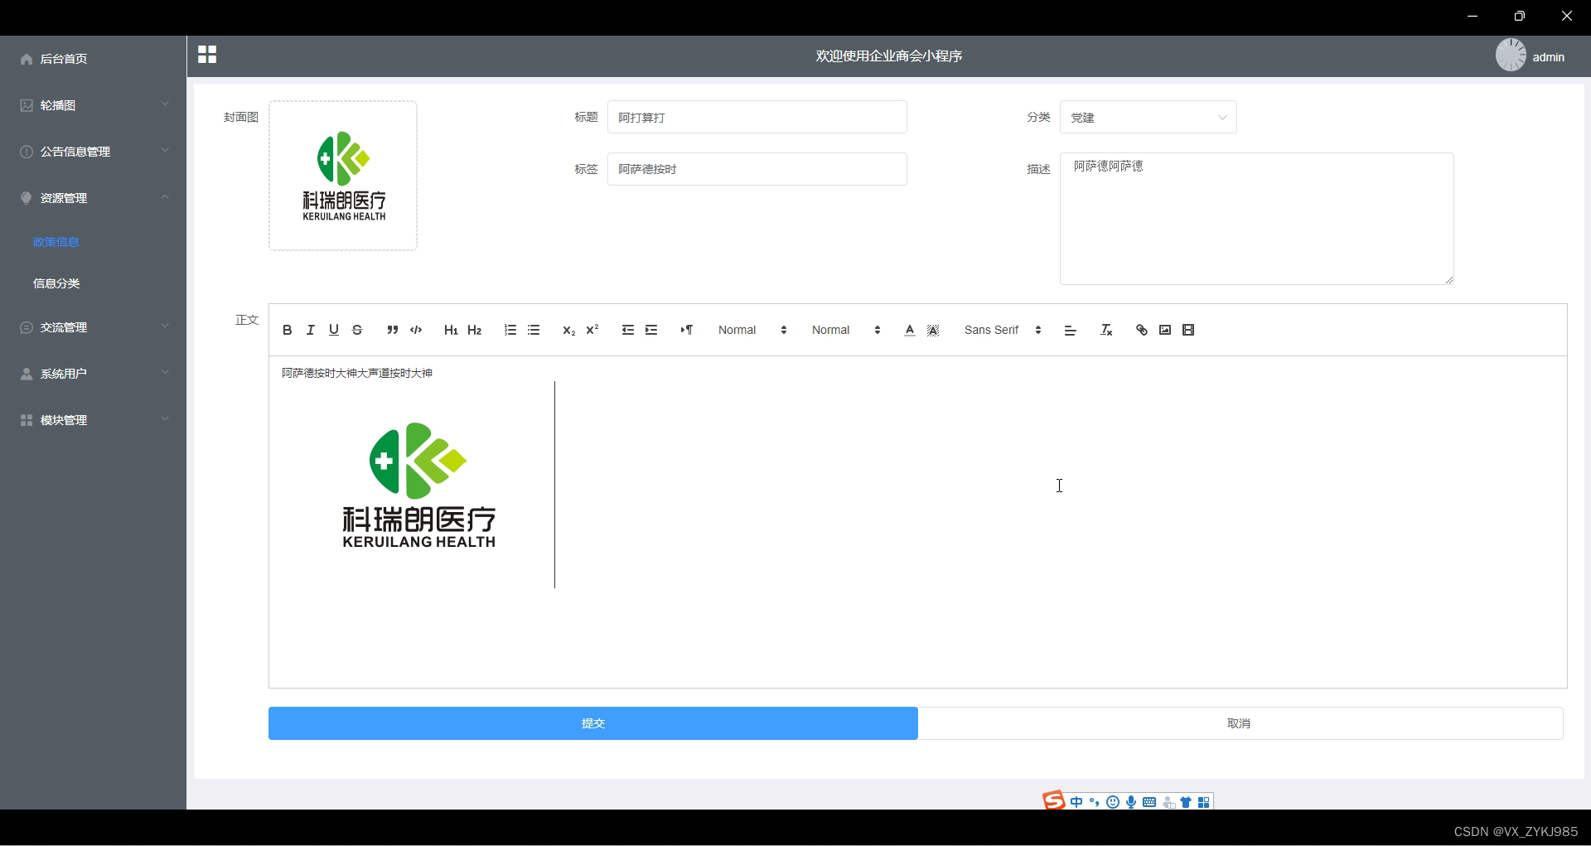Click the 标题 title input field
Viewport: 1591px width, 846px height.
pyautogui.click(x=757, y=117)
